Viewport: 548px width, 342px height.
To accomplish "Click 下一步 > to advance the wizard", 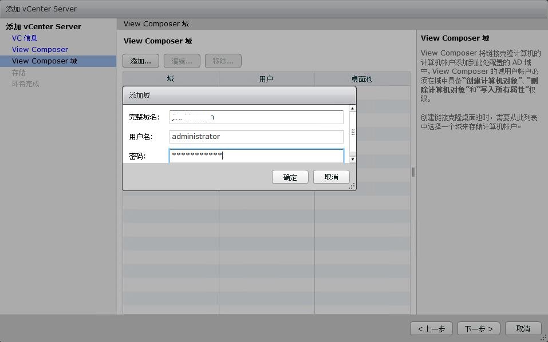I will [479, 328].
